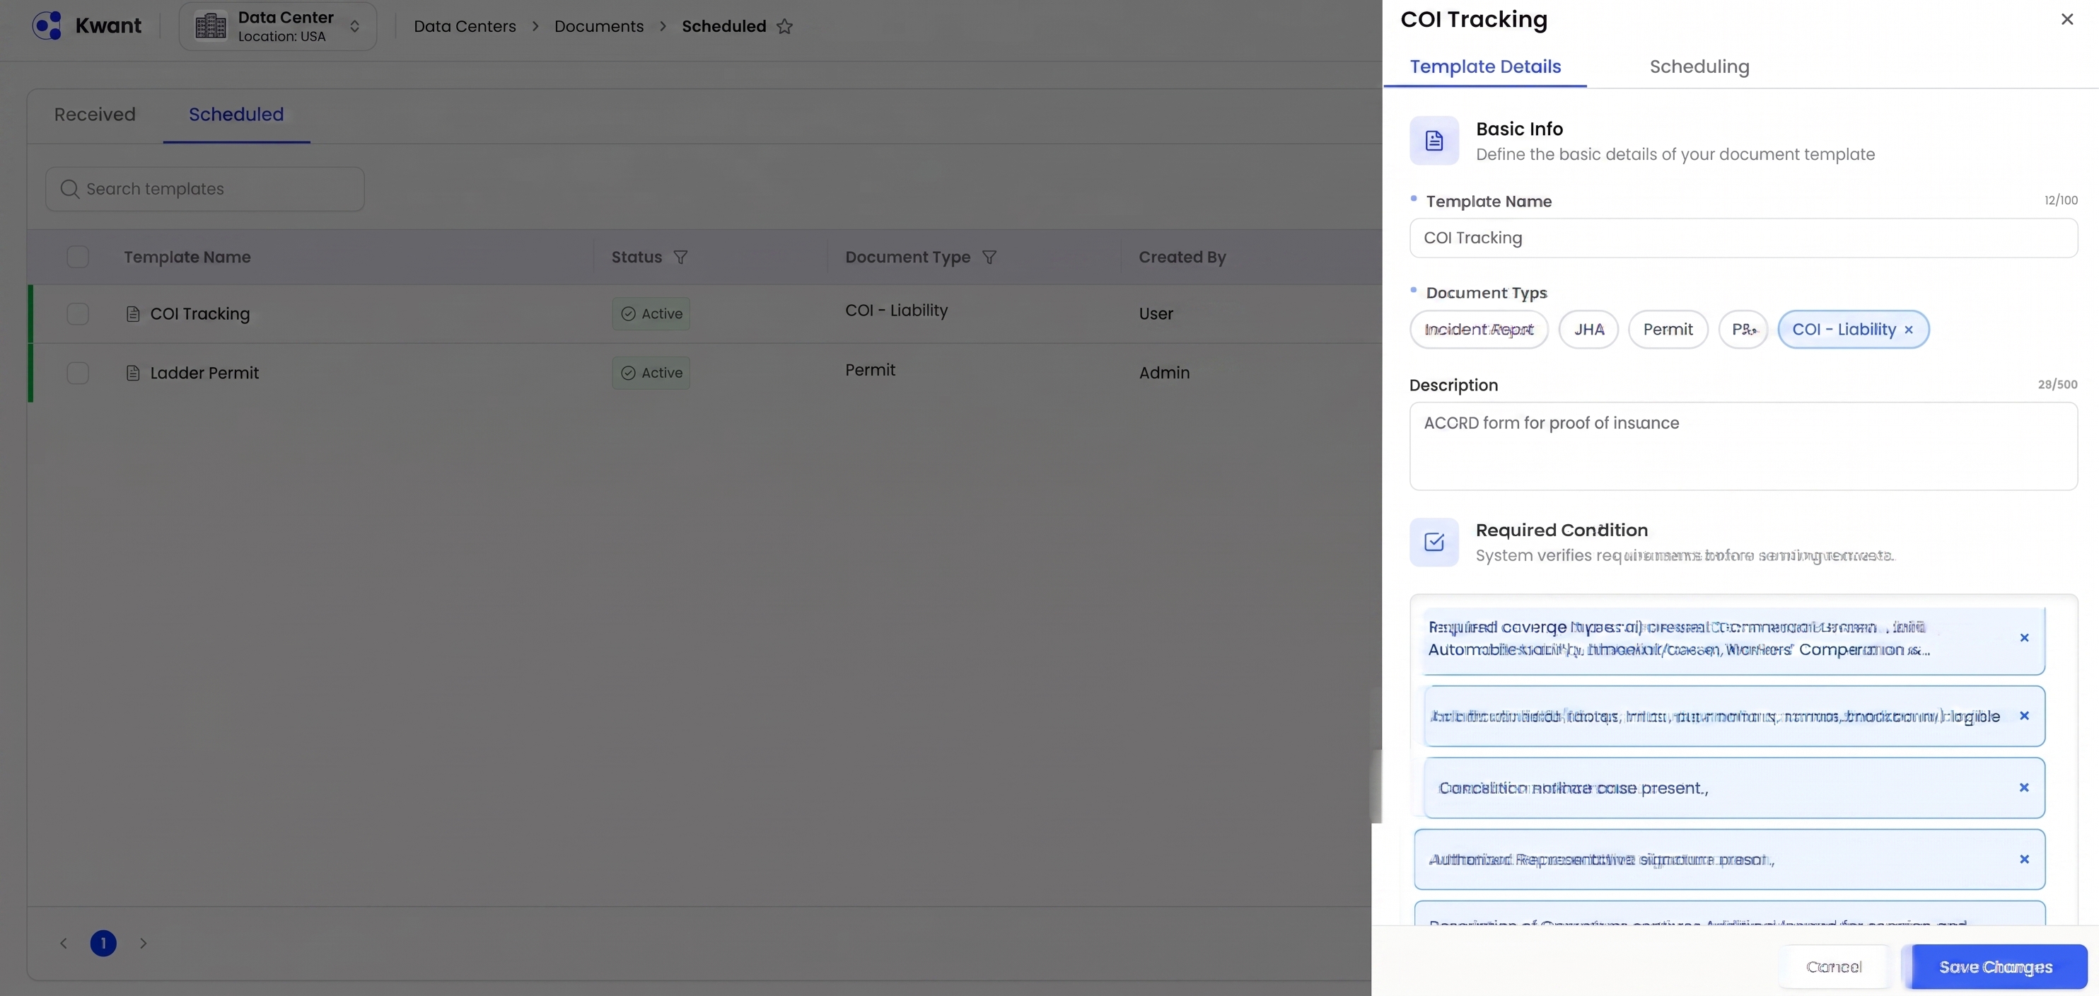Click the COI - Liability table cell
Screen dimensions: 2099x996
coord(896,311)
